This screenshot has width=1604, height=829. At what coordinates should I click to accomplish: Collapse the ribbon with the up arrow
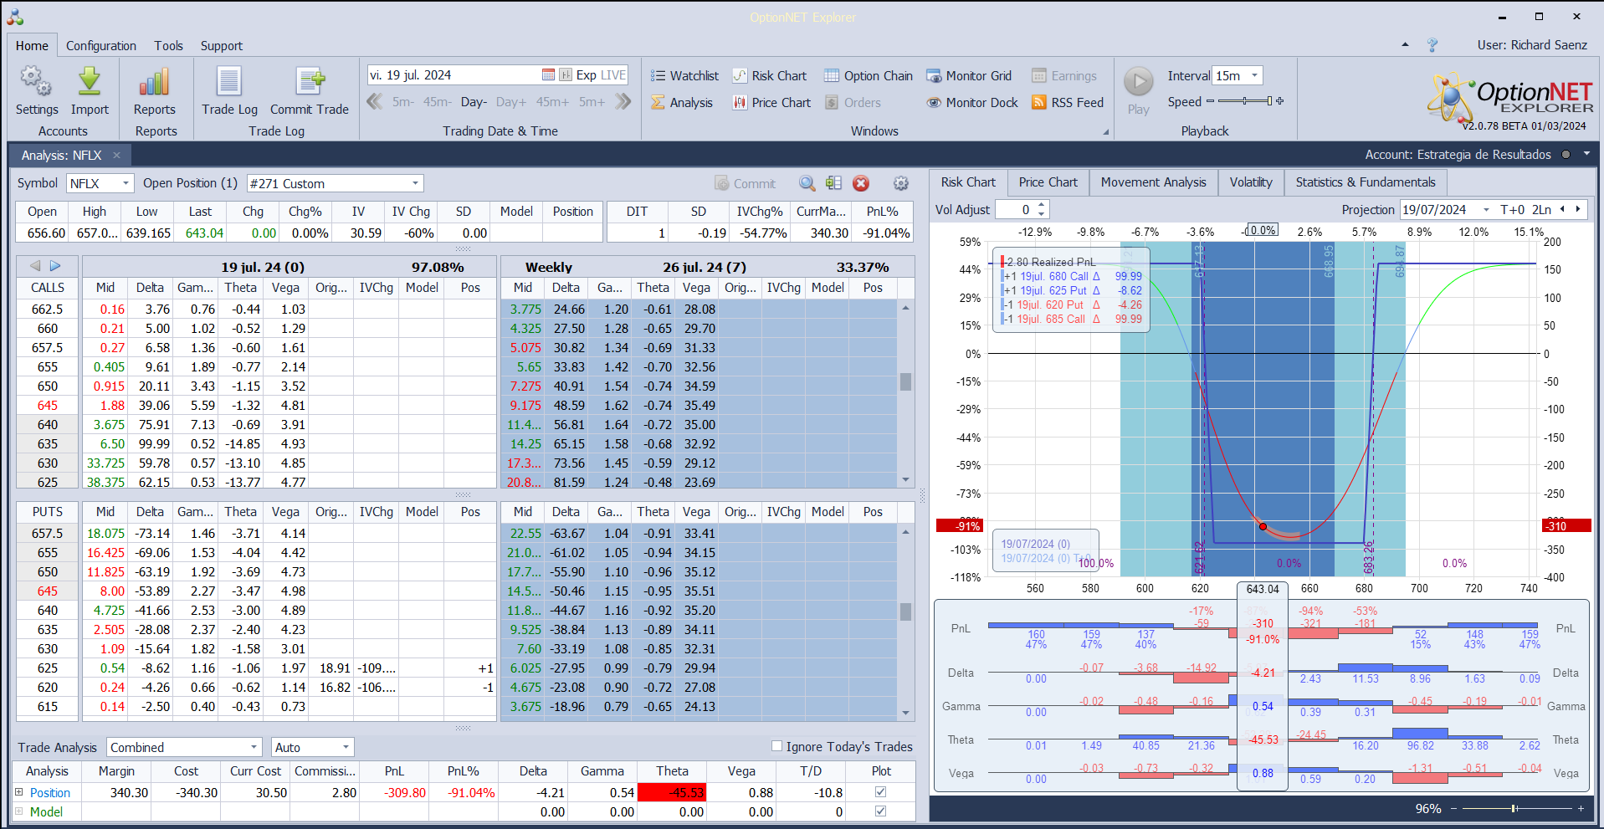tap(1405, 45)
